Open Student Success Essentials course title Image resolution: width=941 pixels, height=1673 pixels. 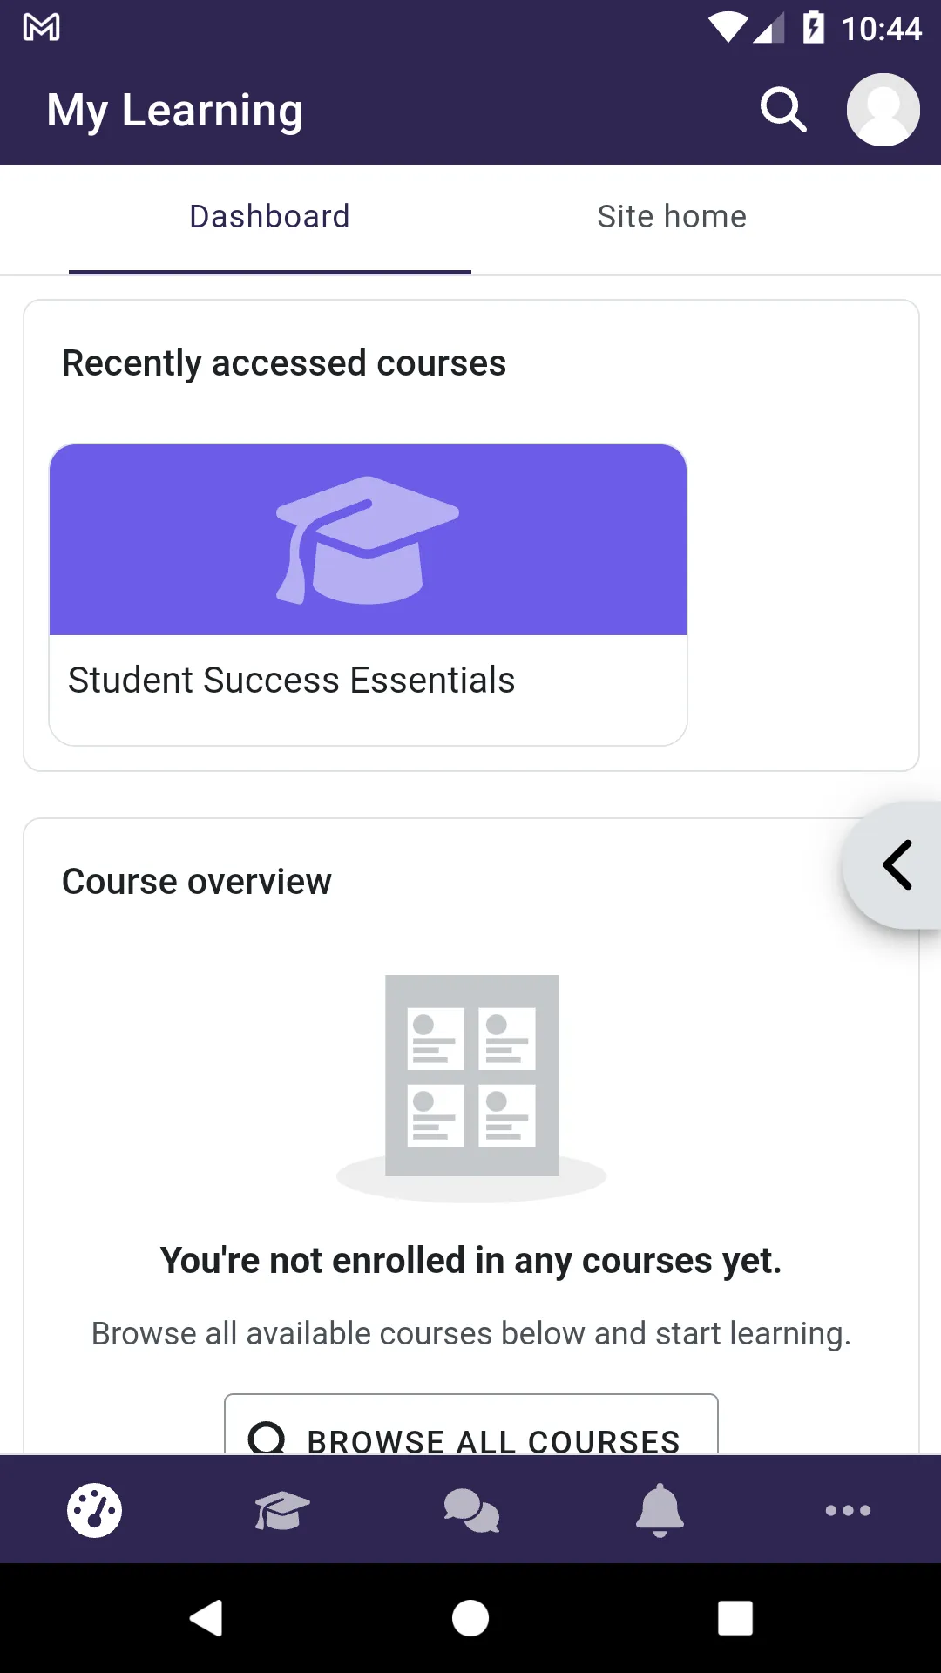(292, 681)
